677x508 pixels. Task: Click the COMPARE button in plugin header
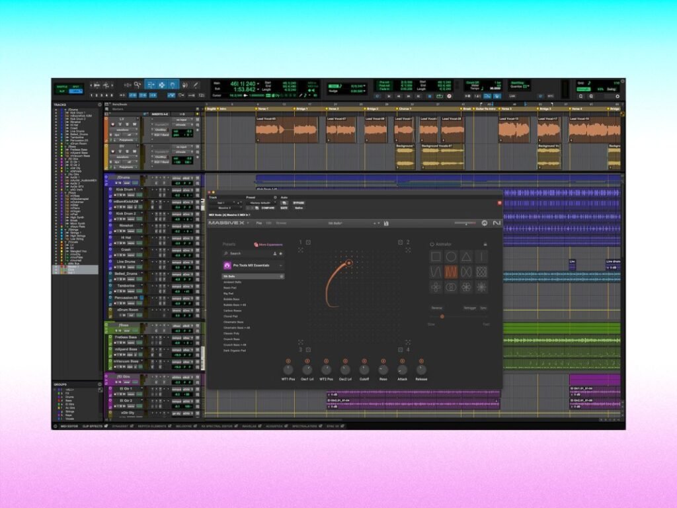click(x=268, y=208)
